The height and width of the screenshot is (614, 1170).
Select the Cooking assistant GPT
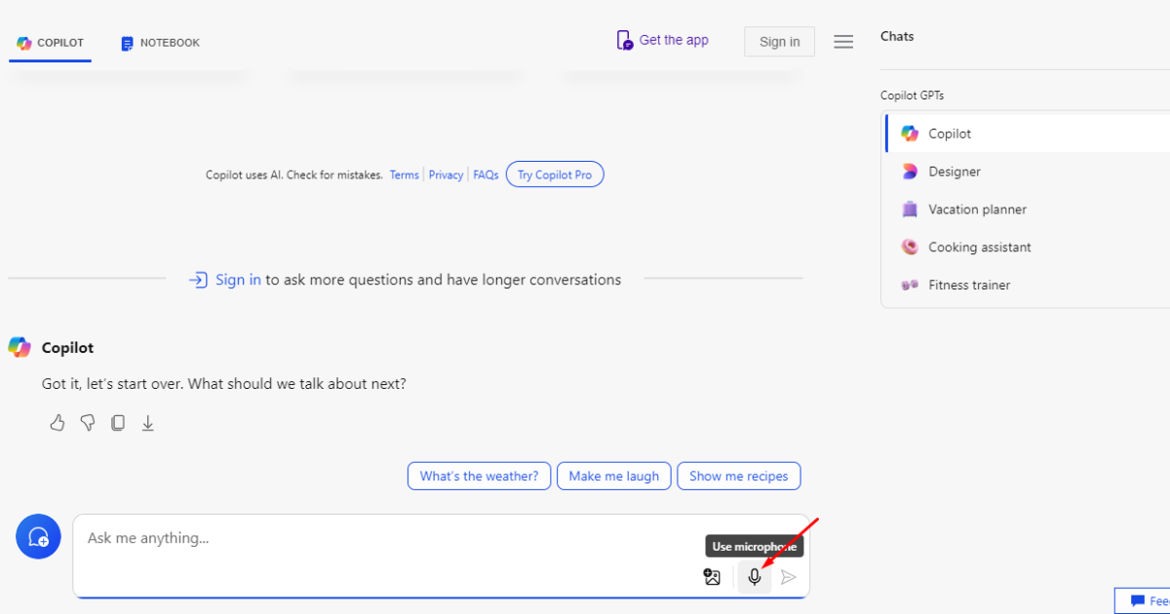[1028, 248]
